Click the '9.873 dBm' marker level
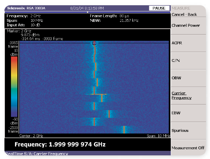Viewport: 210px width, 159px height. [30, 35]
